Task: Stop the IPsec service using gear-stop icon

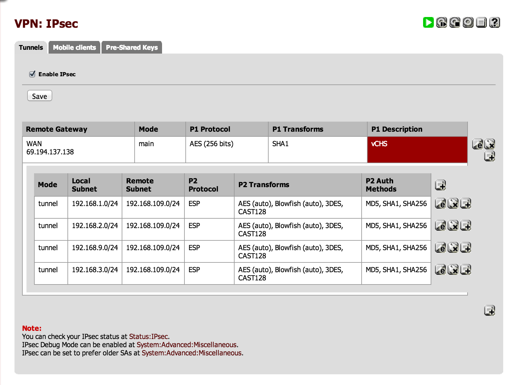Action: (455, 23)
